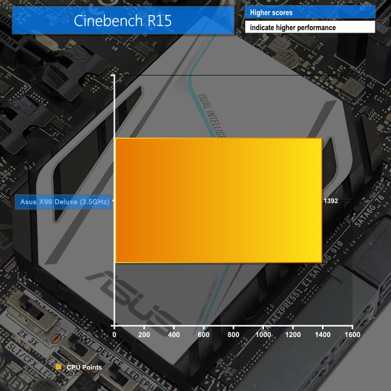Screen dimensions: 391x391
Task: Click the Cinebench R15 chart title
Action: pyautogui.click(x=123, y=20)
